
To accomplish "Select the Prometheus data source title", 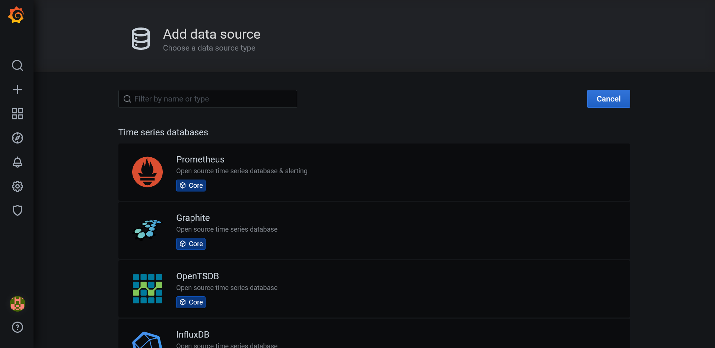I will (200, 159).
